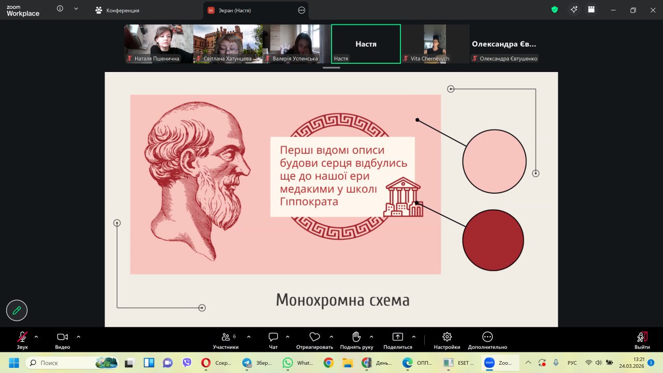Image resolution: width=663 pixels, height=373 pixels.
Task: Click the green encryption shield icon
Action: click(x=554, y=10)
